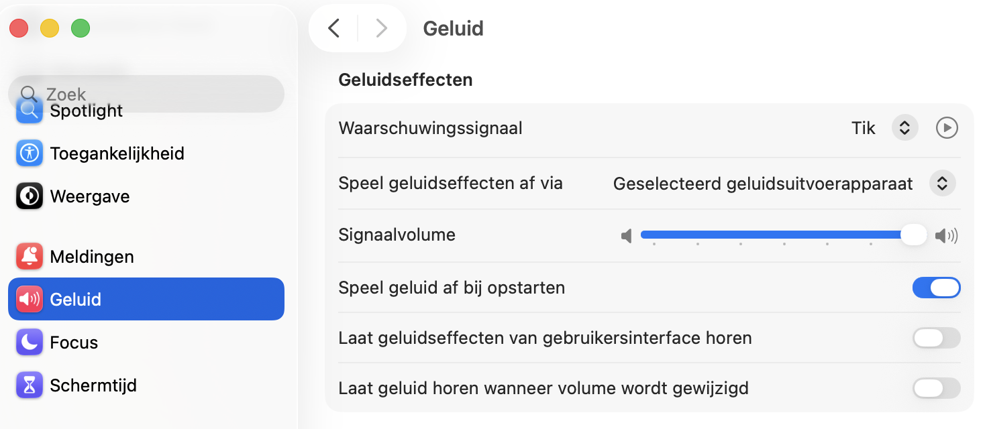Screen dimensions: 985x429
Task: Click the low-volume speaker icon beside Signaalvolume
Action: click(627, 235)
